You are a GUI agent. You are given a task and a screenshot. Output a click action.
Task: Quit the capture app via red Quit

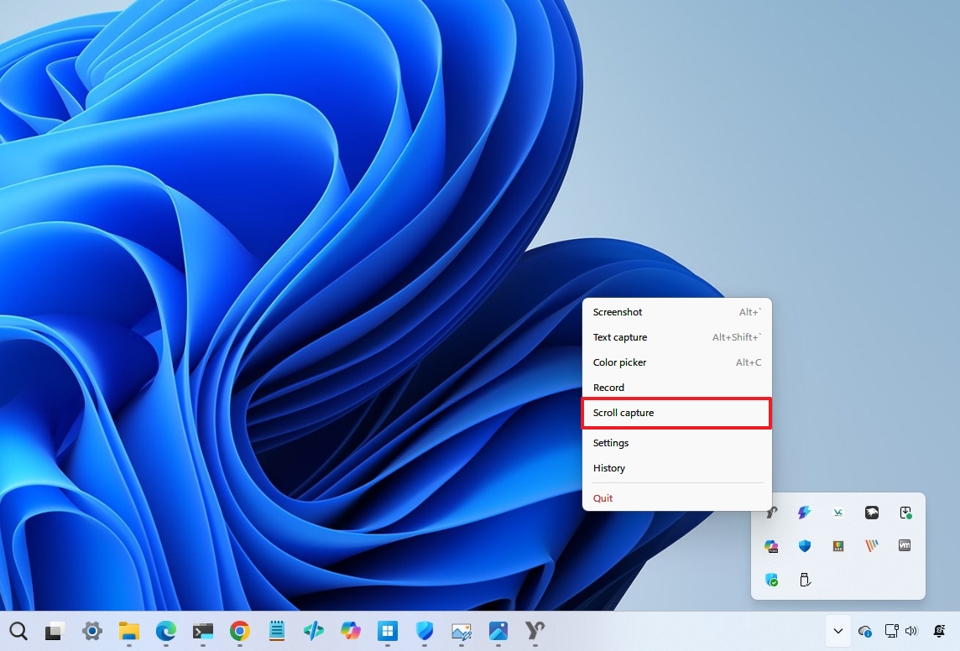[x=603, y=498]
